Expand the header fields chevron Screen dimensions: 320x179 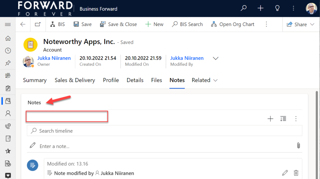216,59
